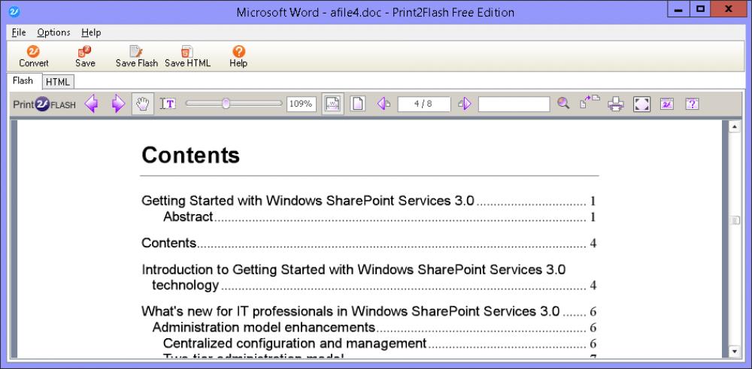
Task: Click the 'Abstract' contents entry
Action: pos(379,216)
